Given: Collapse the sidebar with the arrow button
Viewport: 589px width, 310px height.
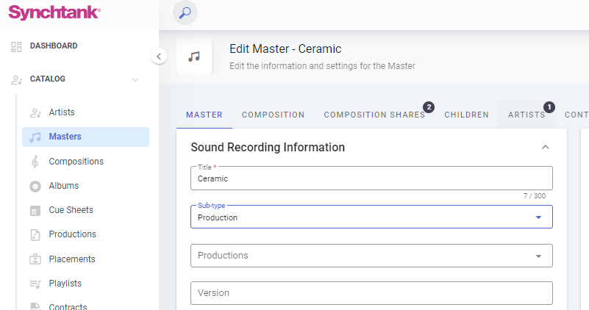Looking at the screenshot, I should (x=158, y=56).
